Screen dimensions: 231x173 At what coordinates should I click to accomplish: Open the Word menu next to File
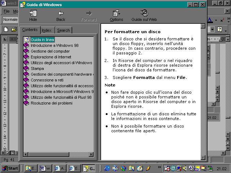16,11
